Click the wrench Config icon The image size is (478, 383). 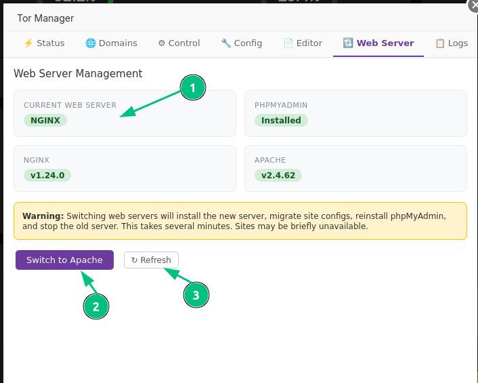[226, 43]
